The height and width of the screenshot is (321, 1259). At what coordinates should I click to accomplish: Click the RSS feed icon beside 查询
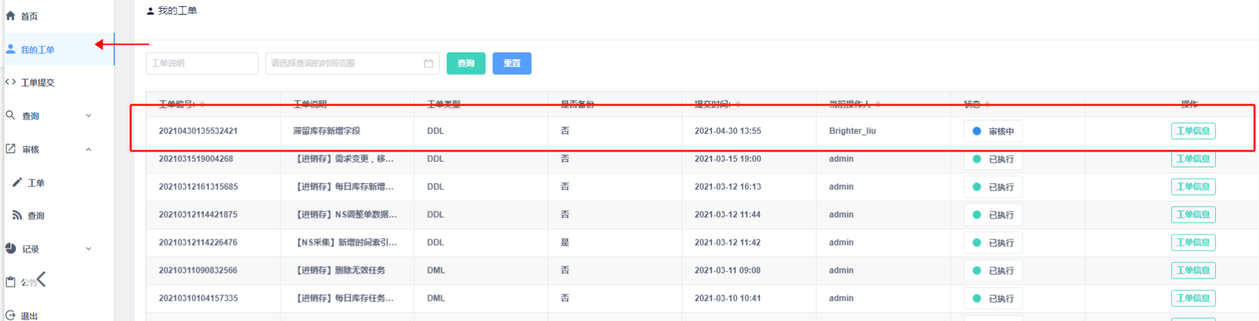tap(17, 215)
